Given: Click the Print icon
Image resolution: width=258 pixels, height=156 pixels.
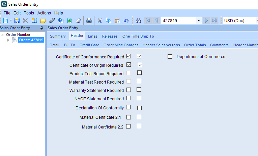Looking at the screenshot, I should [x=89, y=21].
